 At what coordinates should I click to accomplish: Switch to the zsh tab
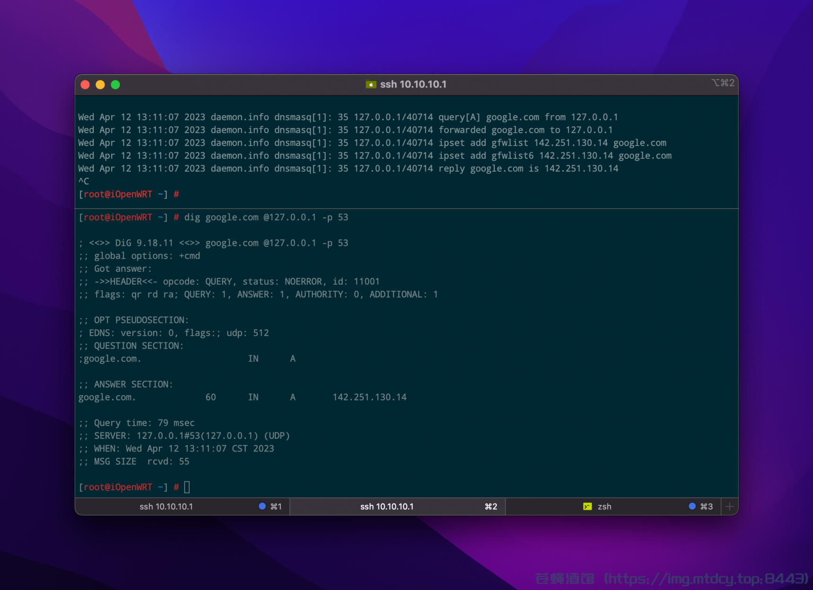click(613, 506)
